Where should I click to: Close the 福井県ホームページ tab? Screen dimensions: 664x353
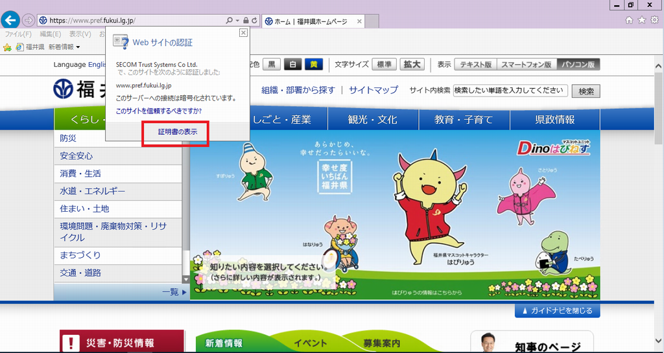(x=359, y=21)
